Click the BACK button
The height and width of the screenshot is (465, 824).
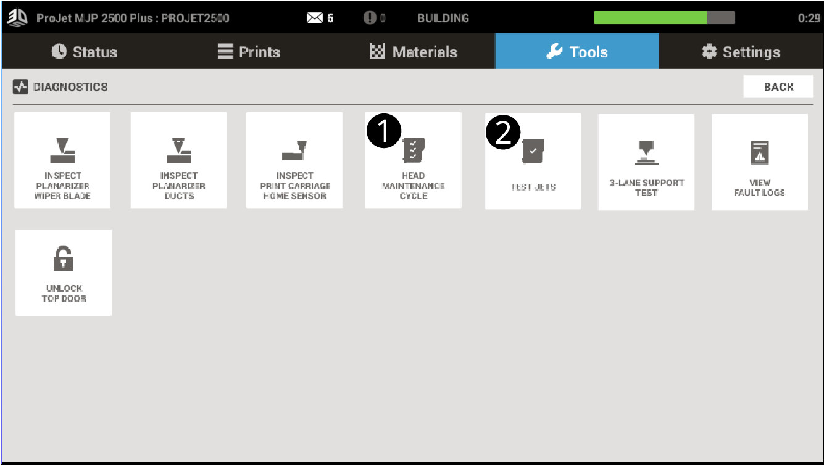pos(779,87)
